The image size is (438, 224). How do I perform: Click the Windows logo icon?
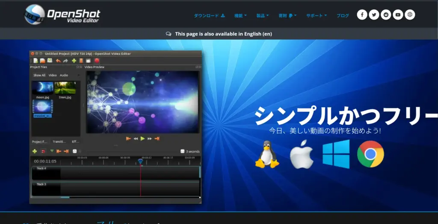pyautogui.click(x=336, y=154)
